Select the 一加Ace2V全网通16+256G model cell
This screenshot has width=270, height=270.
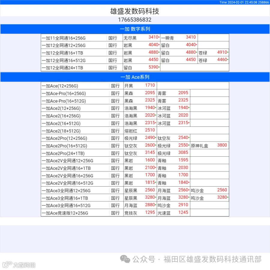75,175
